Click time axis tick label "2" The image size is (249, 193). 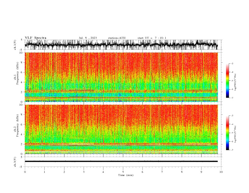[64, 172]
